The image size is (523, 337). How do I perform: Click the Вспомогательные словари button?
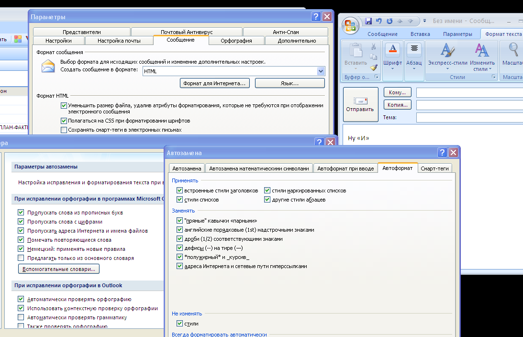(59, 269)
